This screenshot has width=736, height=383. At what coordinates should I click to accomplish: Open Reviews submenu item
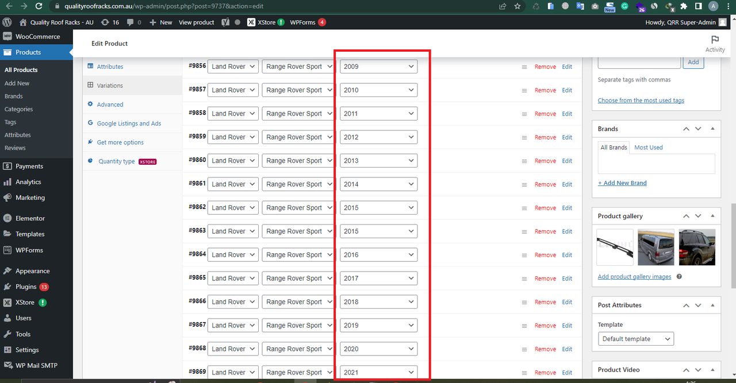pos(15,148)
